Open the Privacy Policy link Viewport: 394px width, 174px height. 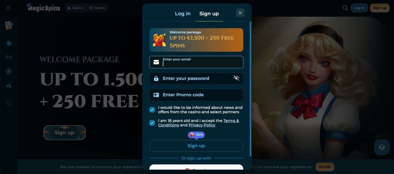[202, 125]
